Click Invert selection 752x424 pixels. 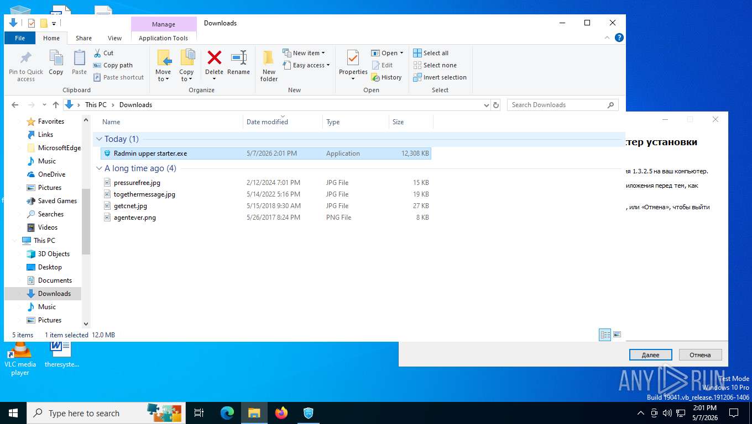(x=440, y=77)
